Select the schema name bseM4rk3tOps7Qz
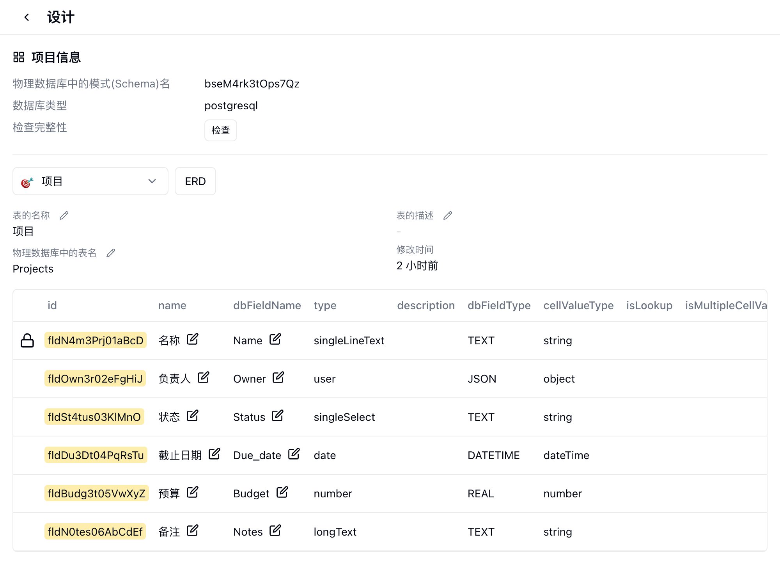Viewport: 780px width, 577px height. 252,84
